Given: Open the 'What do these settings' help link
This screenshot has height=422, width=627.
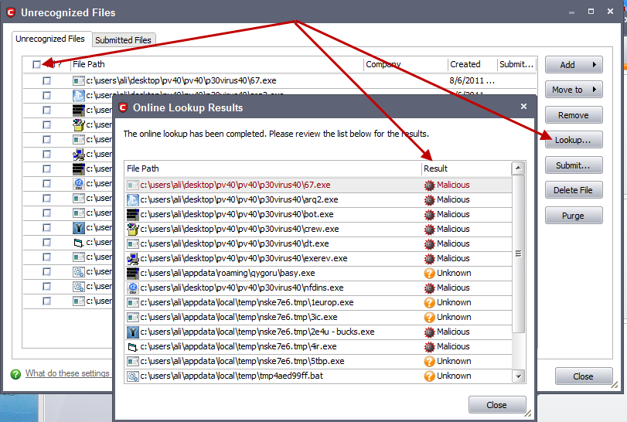Looking at the screenshot, I should pos(67,373).
